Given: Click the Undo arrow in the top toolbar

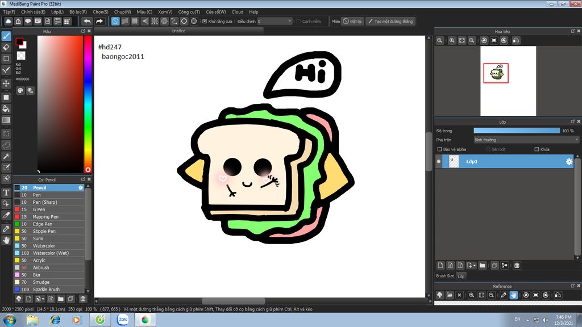Looking at the screenshot, I should tap(87, 21).
